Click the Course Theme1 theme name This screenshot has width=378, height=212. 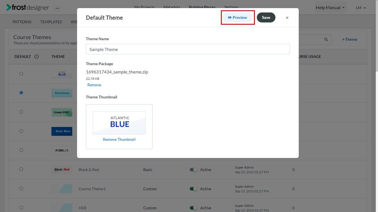[92, 189]
